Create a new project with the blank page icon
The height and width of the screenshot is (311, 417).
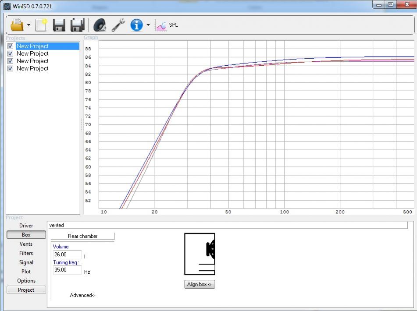coord(41,25)
